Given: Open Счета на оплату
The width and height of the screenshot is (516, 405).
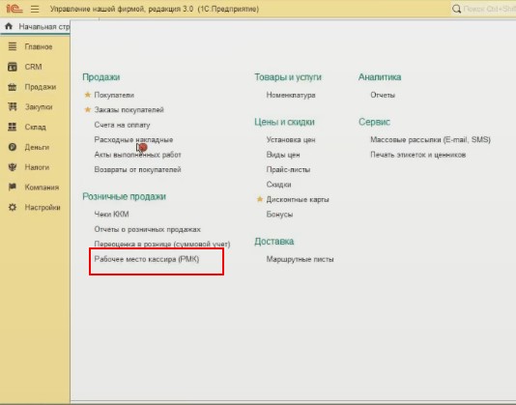Looking at the screenshot, I should click(x=122, y=125).
